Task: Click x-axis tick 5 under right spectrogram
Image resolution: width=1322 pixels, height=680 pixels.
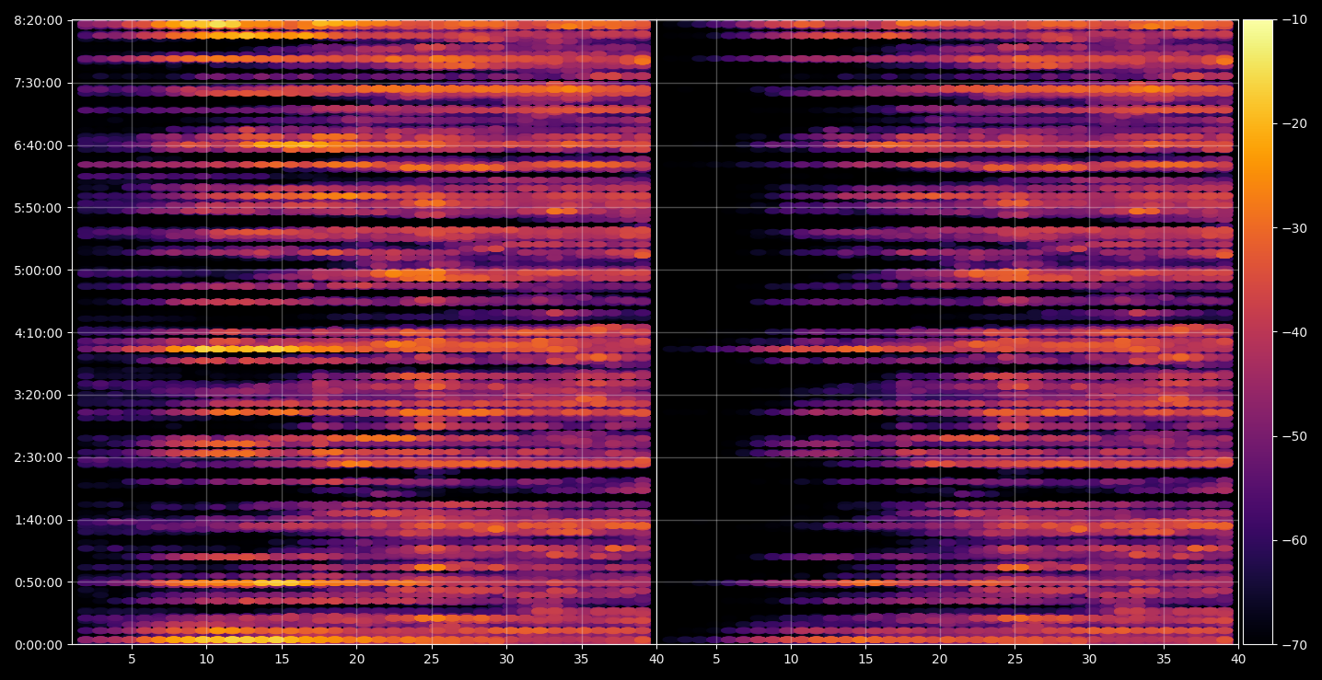Action: point(716,660)
